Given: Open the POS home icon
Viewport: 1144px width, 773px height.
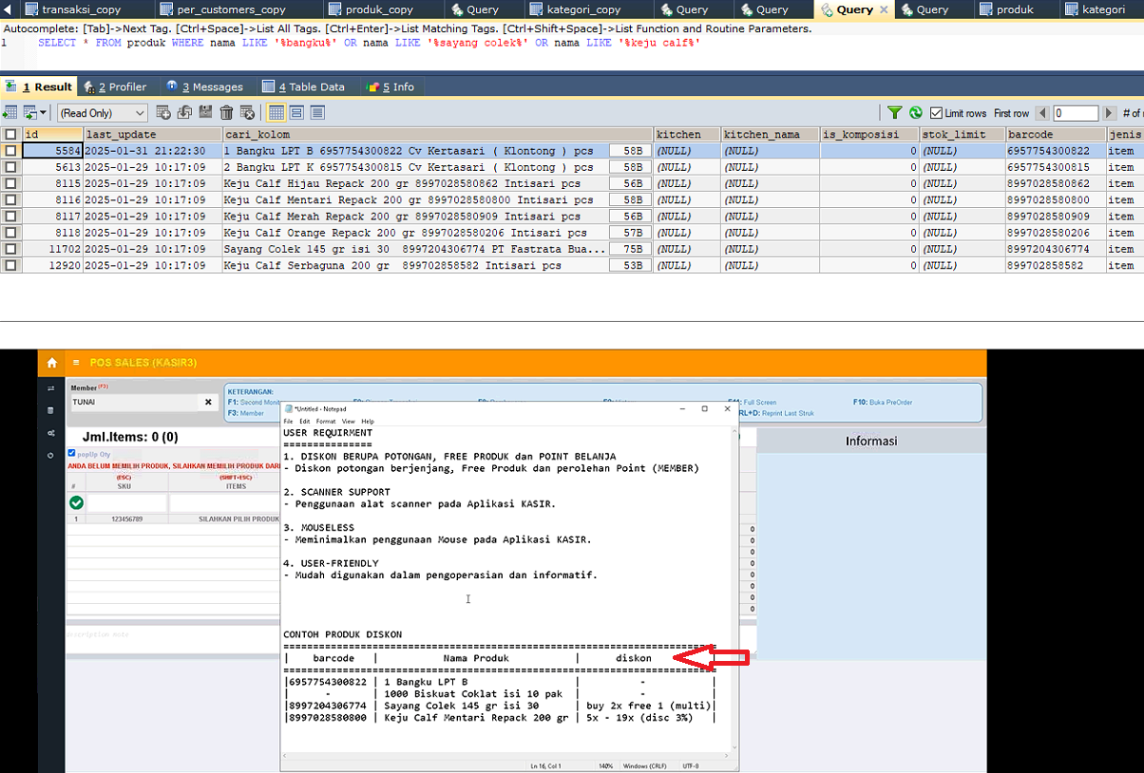Looking at the screenshot, I should coord(51,363).
